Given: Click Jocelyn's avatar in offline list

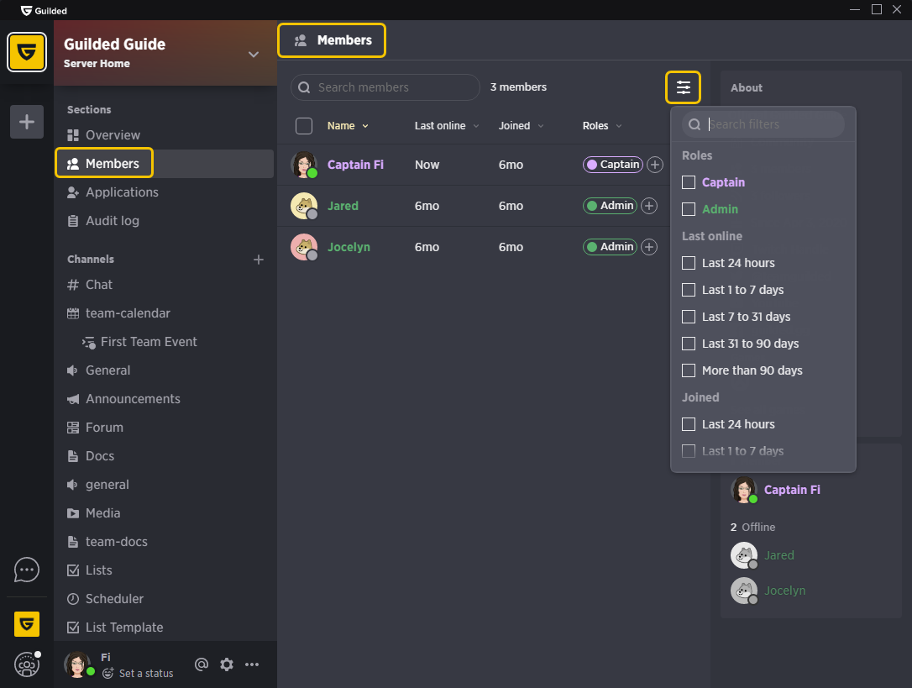Looking at the screenshot, I should tap(744, 591).
